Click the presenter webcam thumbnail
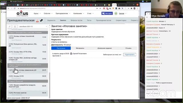This screenshot has width=183, height=103. tap(167, 9)
